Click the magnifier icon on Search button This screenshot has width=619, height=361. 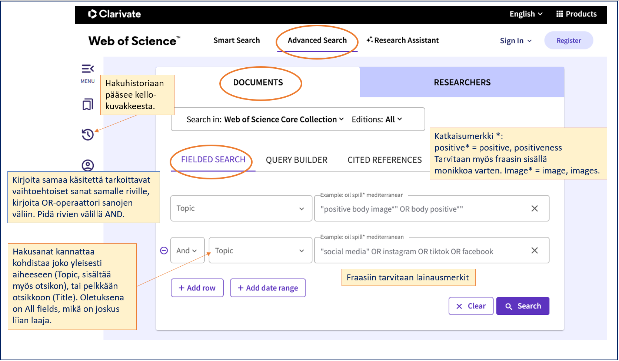[x=509, y=306]
